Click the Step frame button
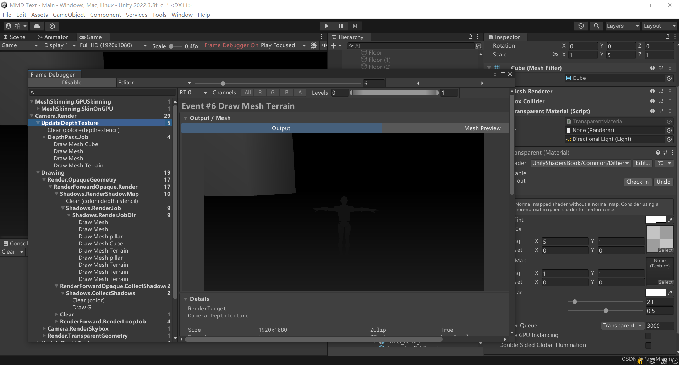 [355, 26]
